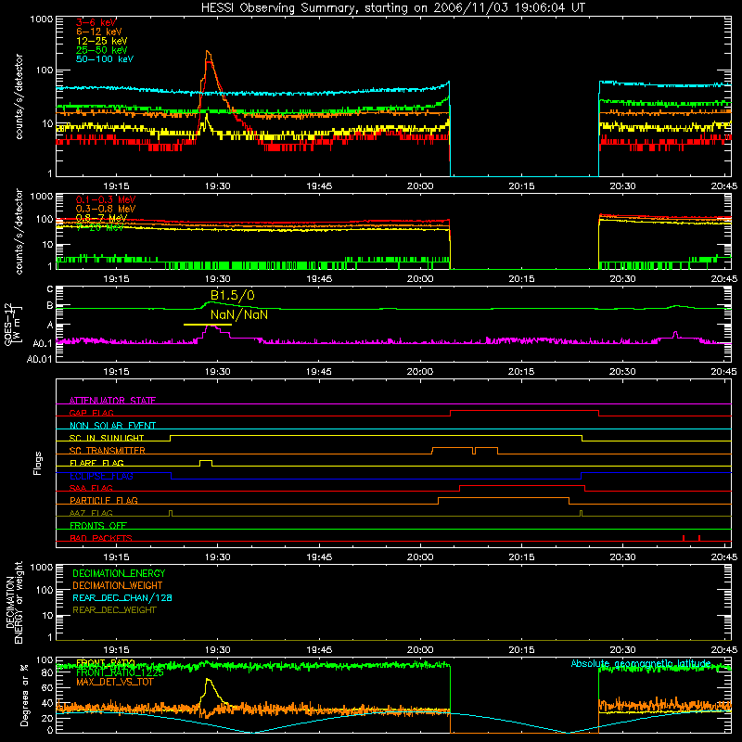Click the 'FLARE_FLAG' label

point(96,463)
